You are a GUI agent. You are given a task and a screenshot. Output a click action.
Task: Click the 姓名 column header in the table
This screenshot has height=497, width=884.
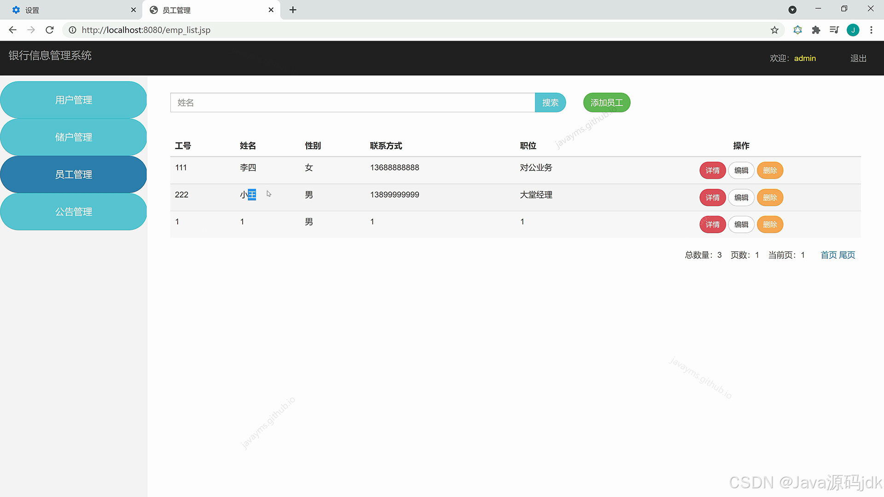tap(248, 146)
